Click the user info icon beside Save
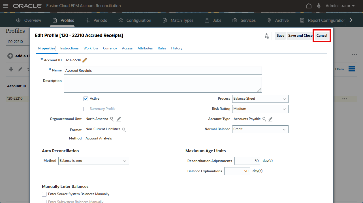 (266, 36)
